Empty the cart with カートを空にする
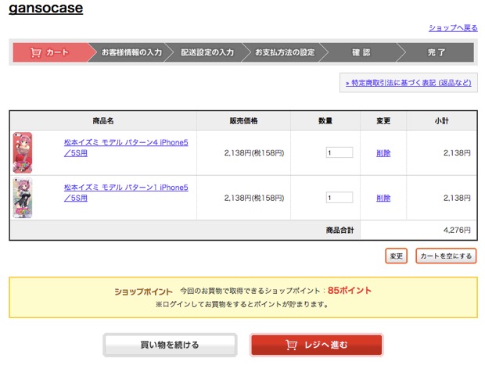This screenshot has width=485, height=365. point(446,256)
